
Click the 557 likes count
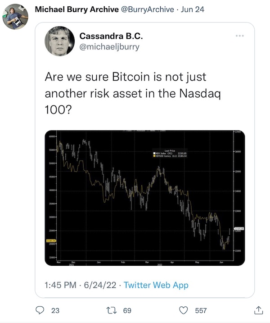pyautogui.click(x=201, y=310)
